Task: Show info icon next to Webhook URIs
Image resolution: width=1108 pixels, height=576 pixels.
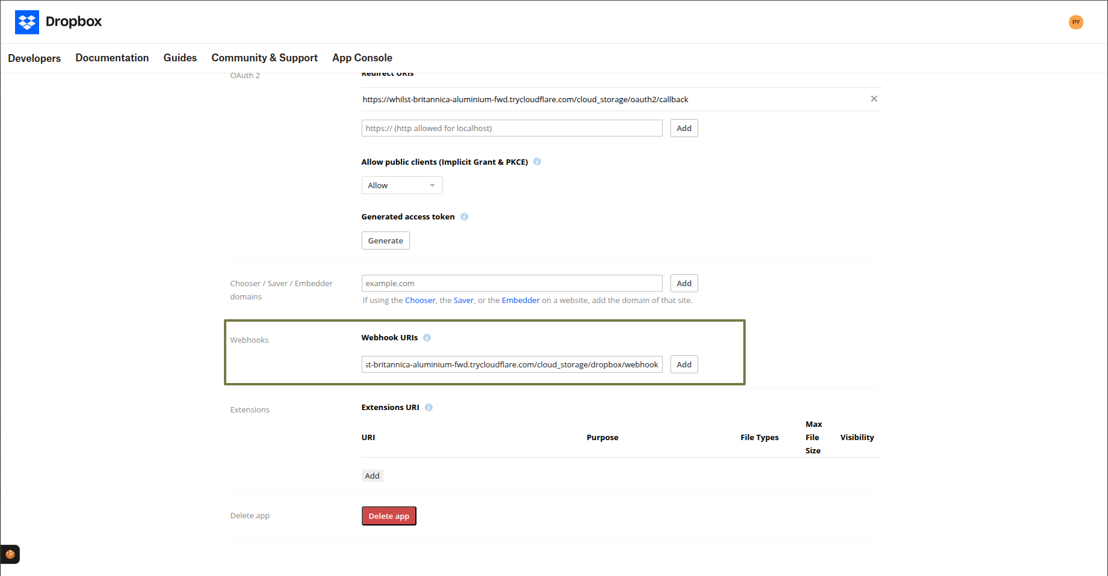Action: pyautogui.click(x=427, y=338)
